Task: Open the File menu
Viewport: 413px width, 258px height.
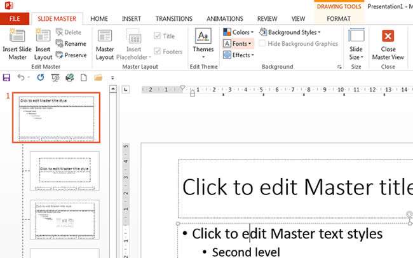Action: coord(14,19)
